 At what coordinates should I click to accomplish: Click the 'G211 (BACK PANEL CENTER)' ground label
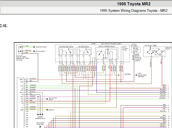coord(142,75)
